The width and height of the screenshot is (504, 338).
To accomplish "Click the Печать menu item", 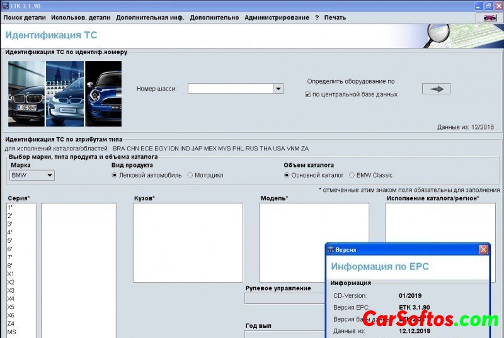I will (x=335, y=18).
